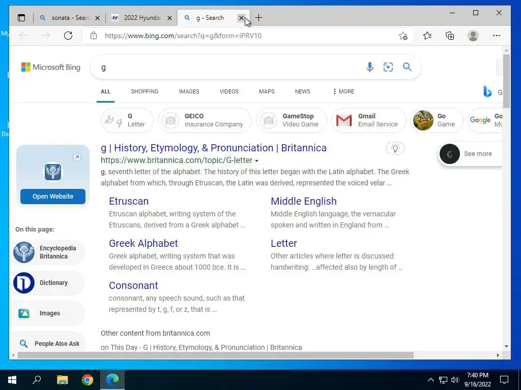Image resolution: width=521 pixels, height=390 pixels.
Task: Click in the Bing search input field
Action: [x=229, y=68]
